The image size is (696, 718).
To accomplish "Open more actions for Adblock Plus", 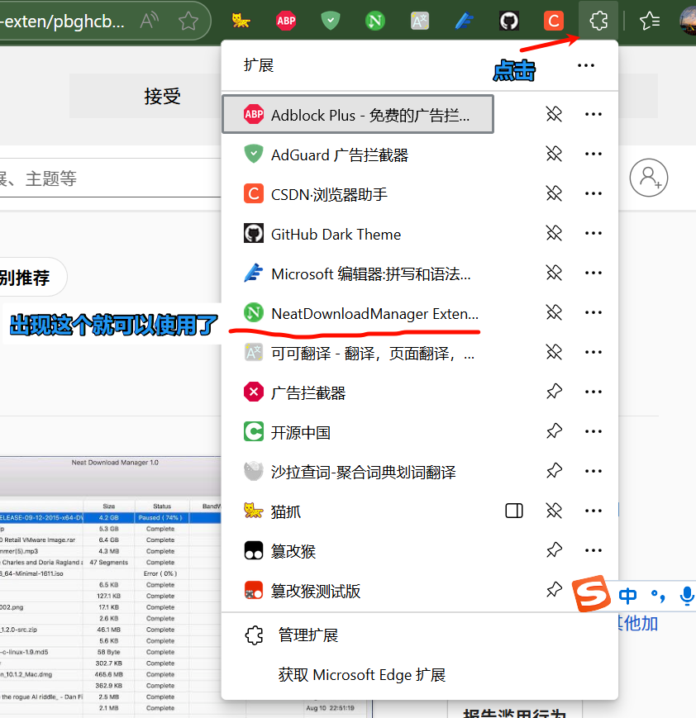I will click(x=594, y=114).
